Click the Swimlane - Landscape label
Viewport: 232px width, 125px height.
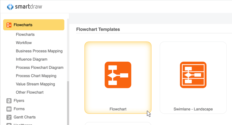click(193, 109)
